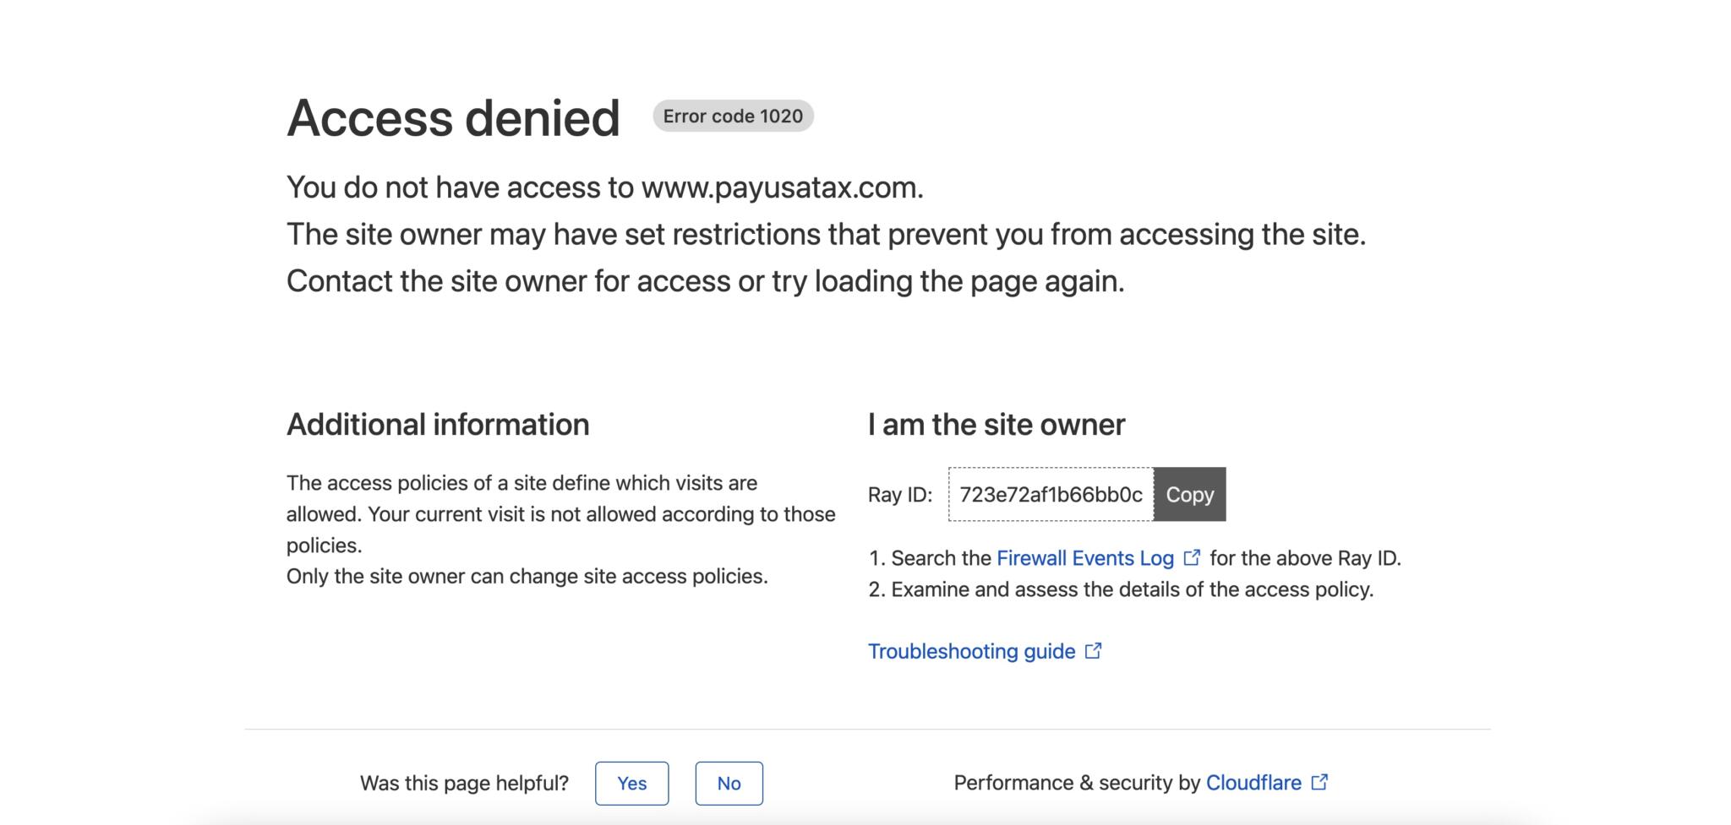Click external-link icon after Cloudflare
This screenshot has height=825, width=1731.
pyautogui.click(x=1319, y=782)
